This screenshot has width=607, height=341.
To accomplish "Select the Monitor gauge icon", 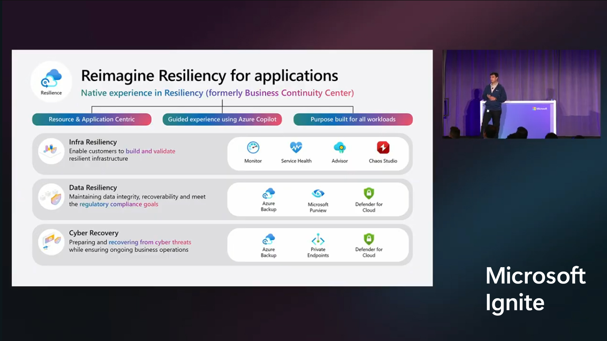I will pyautogui.click(x=253, y=148).
